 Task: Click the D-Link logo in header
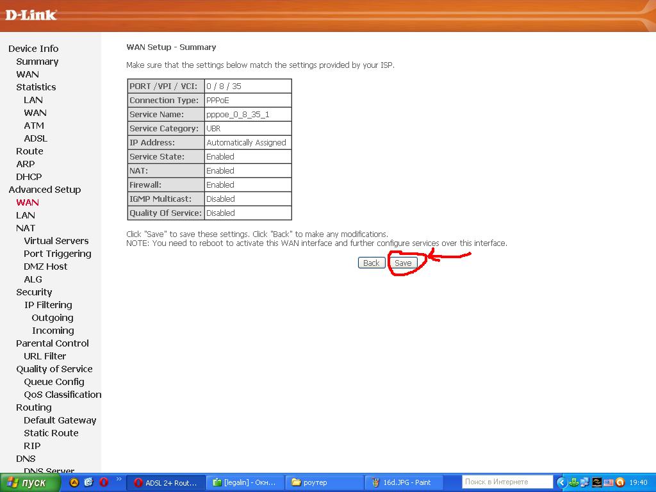[x=31, y=14]
